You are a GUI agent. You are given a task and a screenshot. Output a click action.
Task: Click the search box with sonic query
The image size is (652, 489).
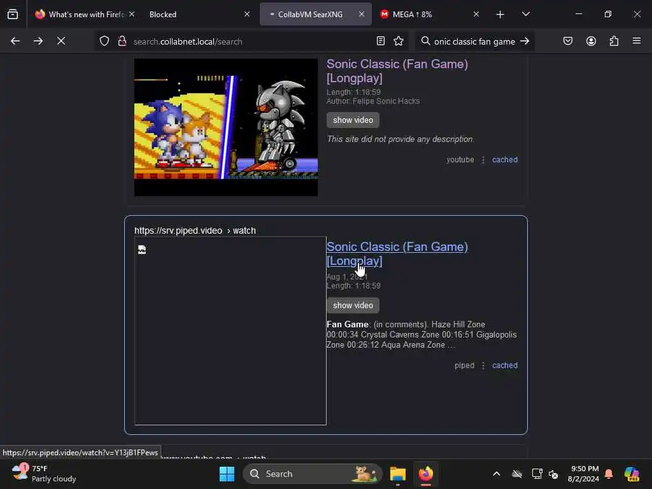pyautogui.click(x=474, y=41)
